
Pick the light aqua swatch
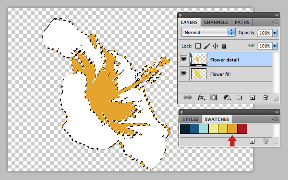204,129
